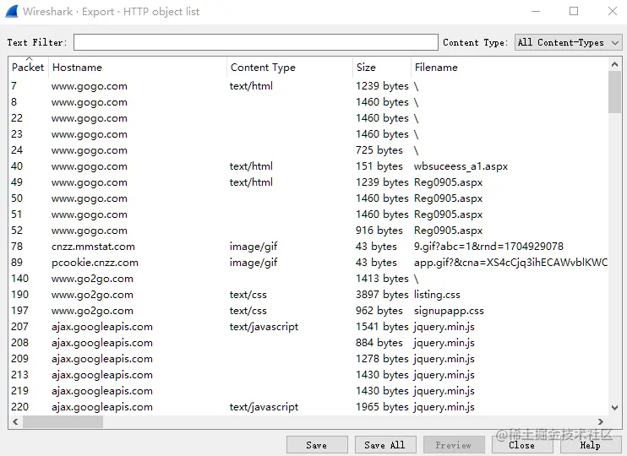This screenshot has width=627, height=456.
Task: Select the 9.gif?abc=1 filename
Action: 488,247
